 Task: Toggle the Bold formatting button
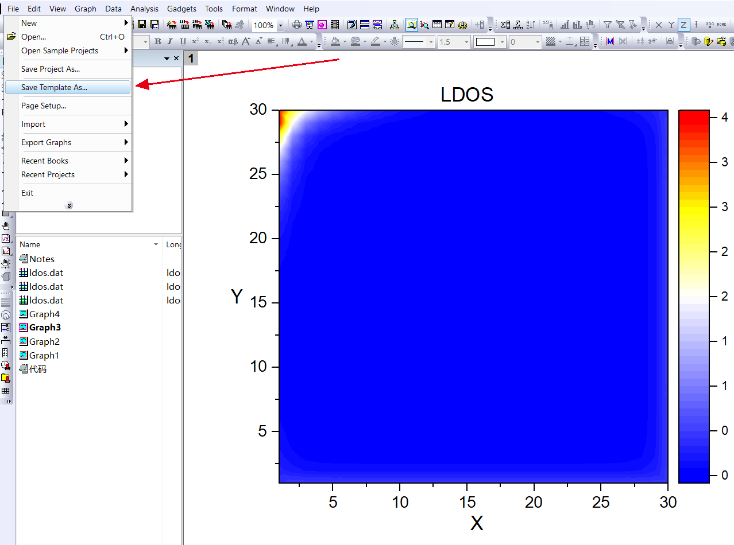tap(158, 42)
